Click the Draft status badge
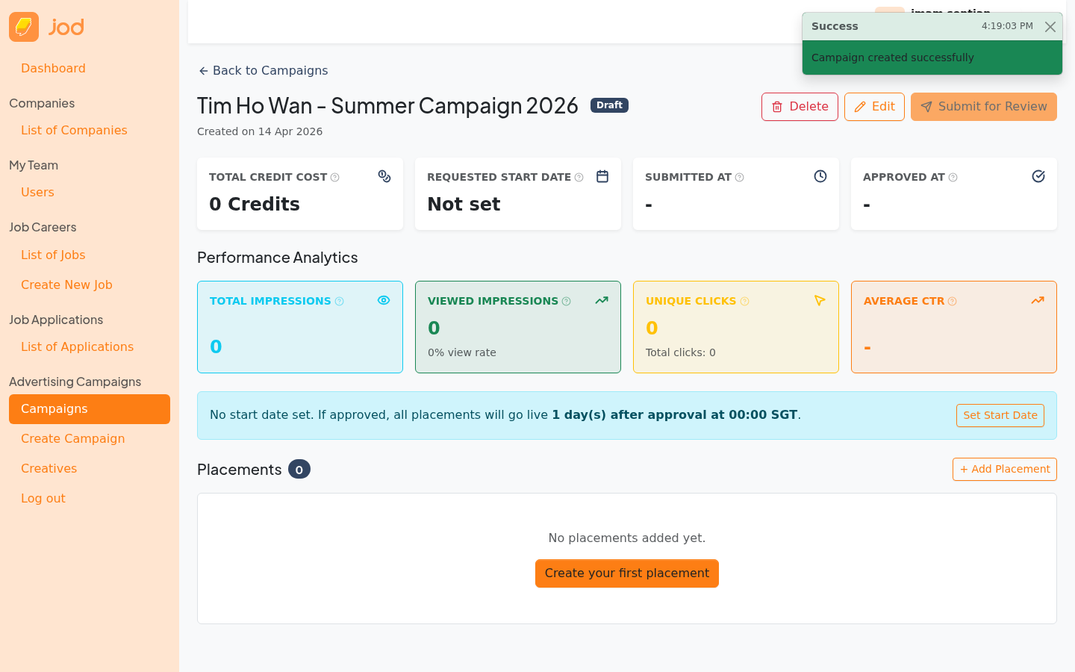 pos(609,105)
